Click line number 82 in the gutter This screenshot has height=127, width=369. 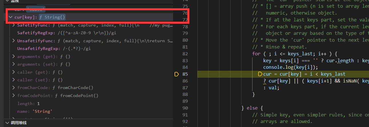185,54
